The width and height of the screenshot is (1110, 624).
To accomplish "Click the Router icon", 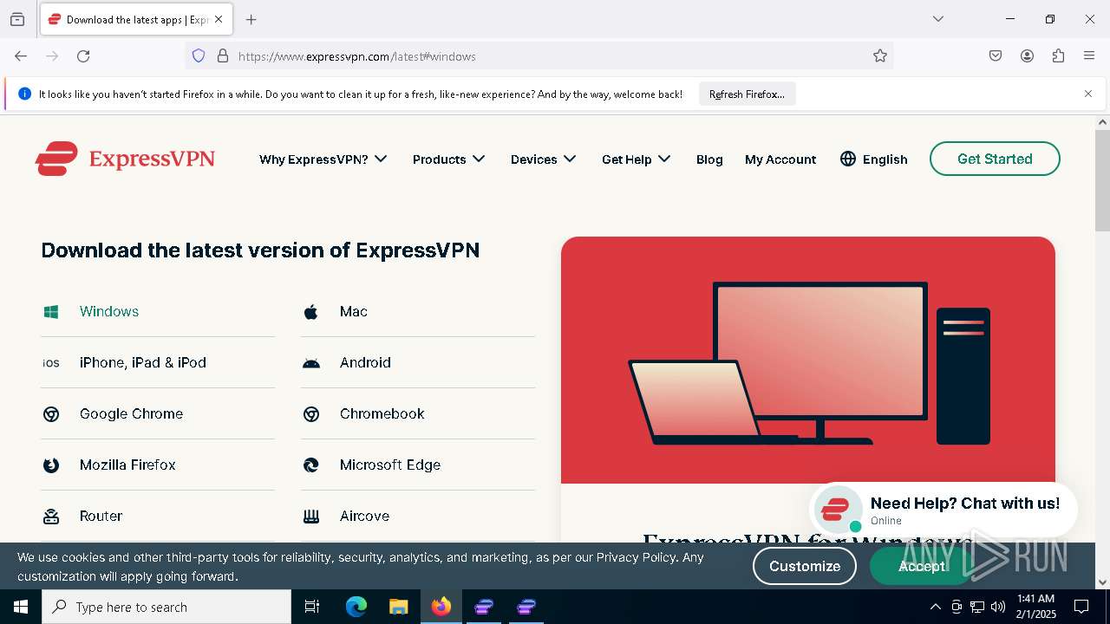I will pyautogui.click(x=51, y=517).
